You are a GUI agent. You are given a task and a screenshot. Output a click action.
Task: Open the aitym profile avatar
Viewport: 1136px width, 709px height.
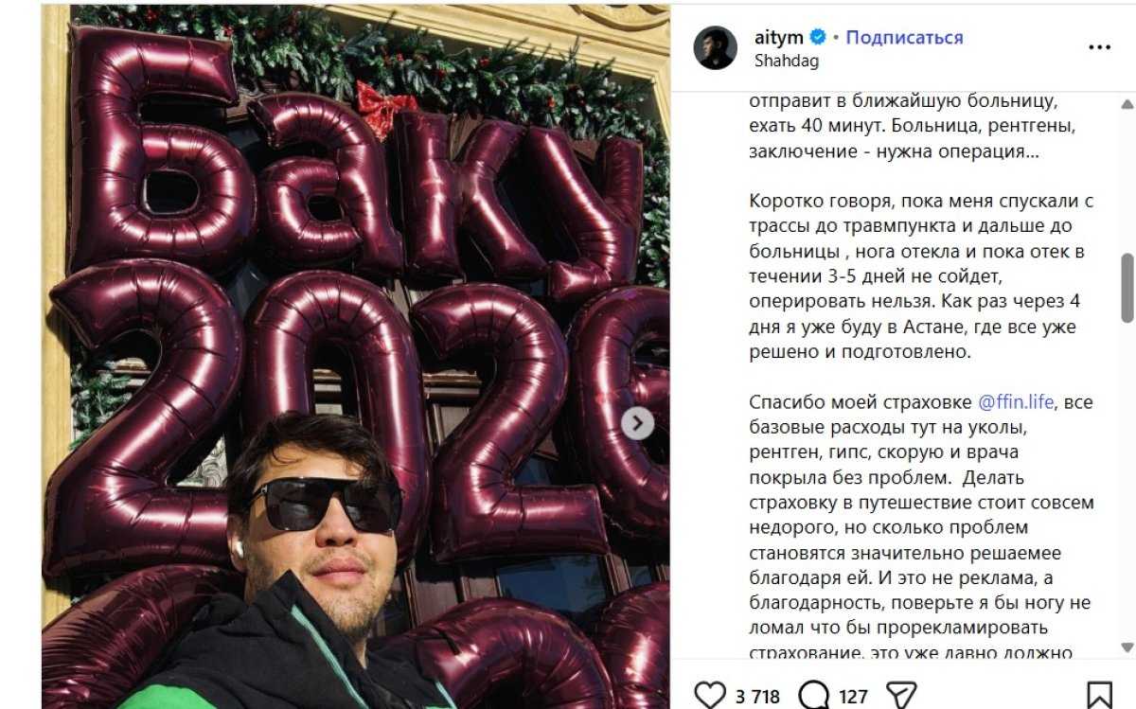715,48
